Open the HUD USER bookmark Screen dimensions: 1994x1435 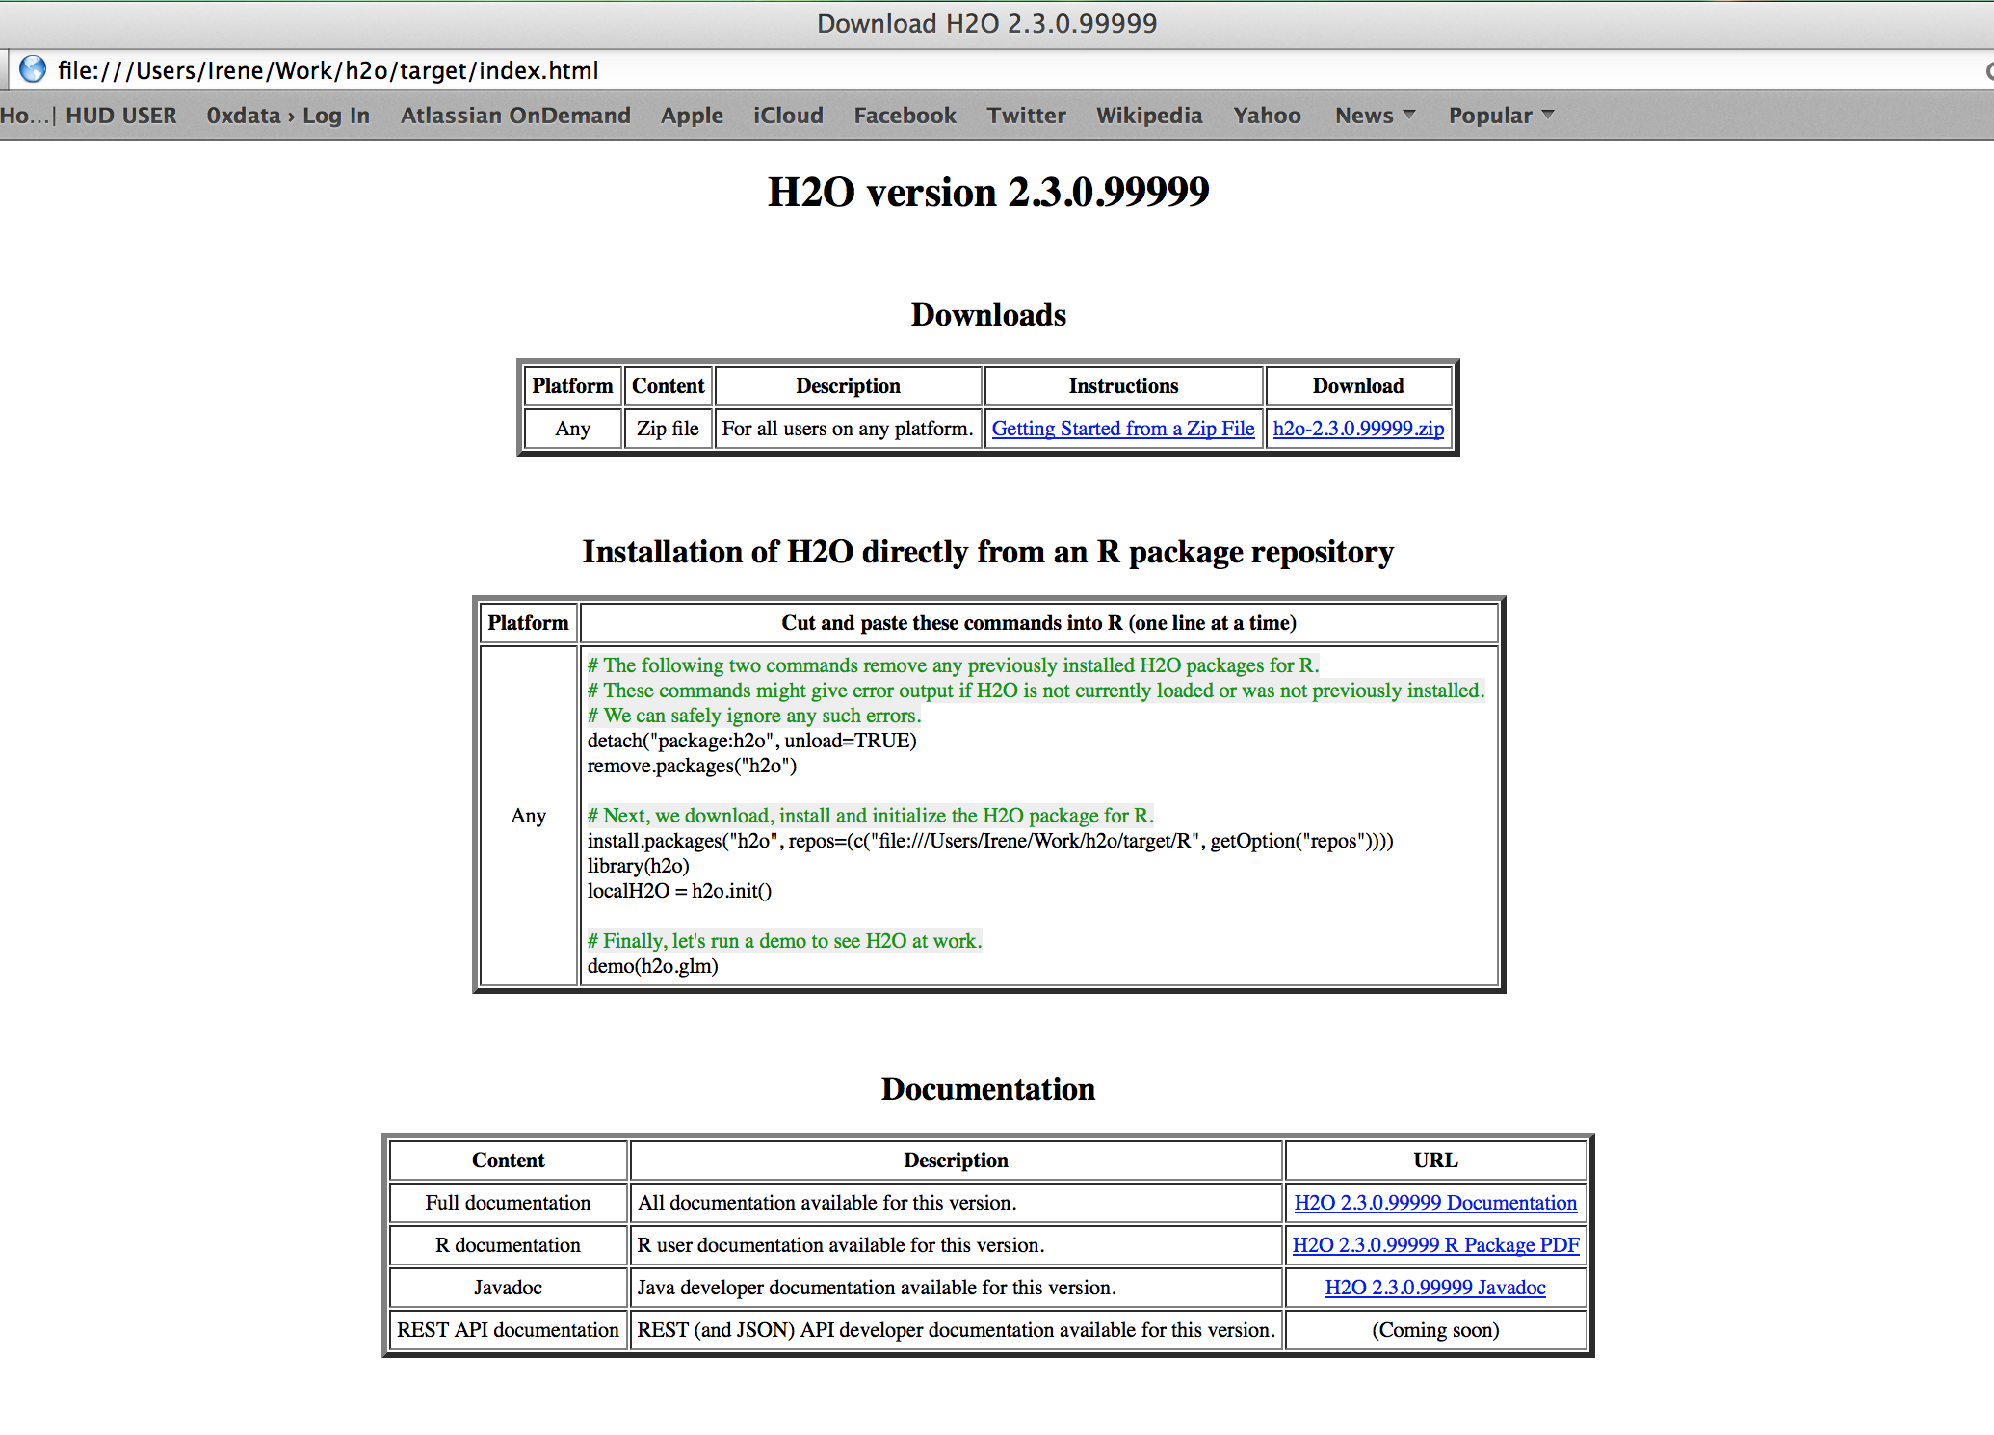pos(121,116)
